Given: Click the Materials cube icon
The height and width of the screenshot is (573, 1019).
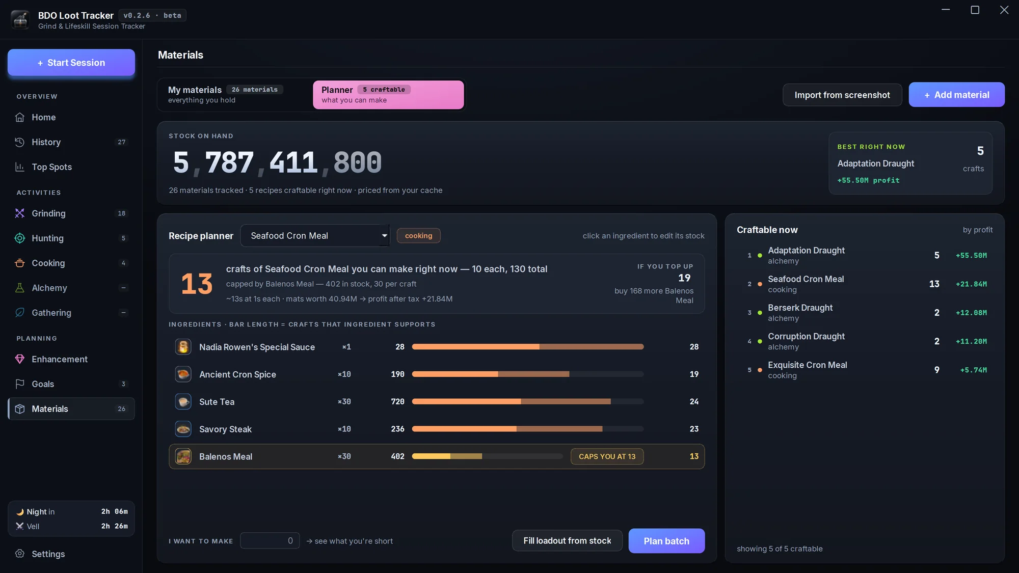Looking at the screenshot, I should tap(20, 409).
